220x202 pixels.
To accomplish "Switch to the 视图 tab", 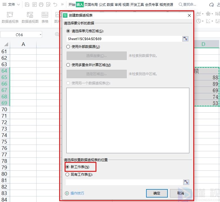I will 126,4.
